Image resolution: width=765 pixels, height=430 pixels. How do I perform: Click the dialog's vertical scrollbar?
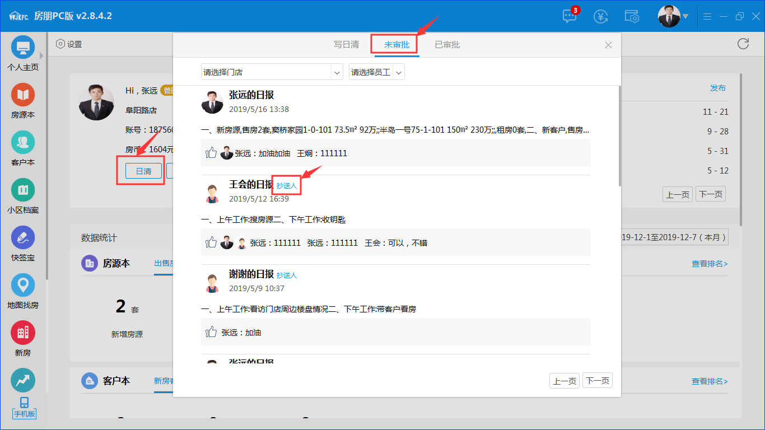tap(619, 135)
